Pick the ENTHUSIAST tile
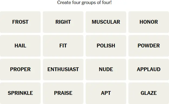 pos(63,70)
